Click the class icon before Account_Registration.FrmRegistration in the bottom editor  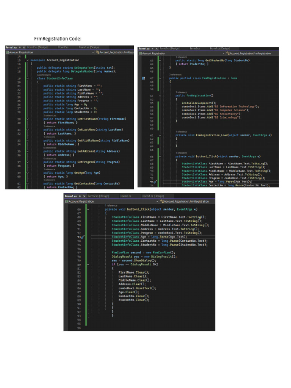click(x=162, y=202)
